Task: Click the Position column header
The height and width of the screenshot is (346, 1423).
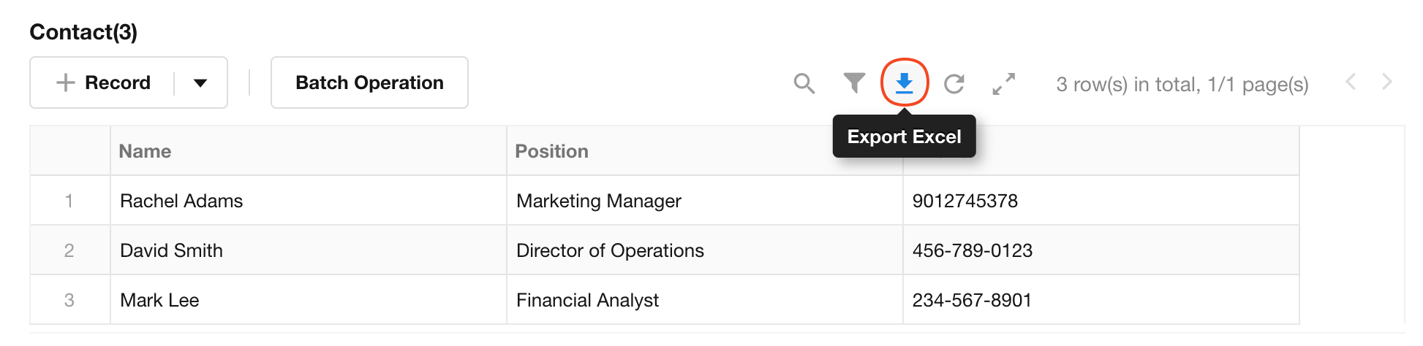Action: 551,151
